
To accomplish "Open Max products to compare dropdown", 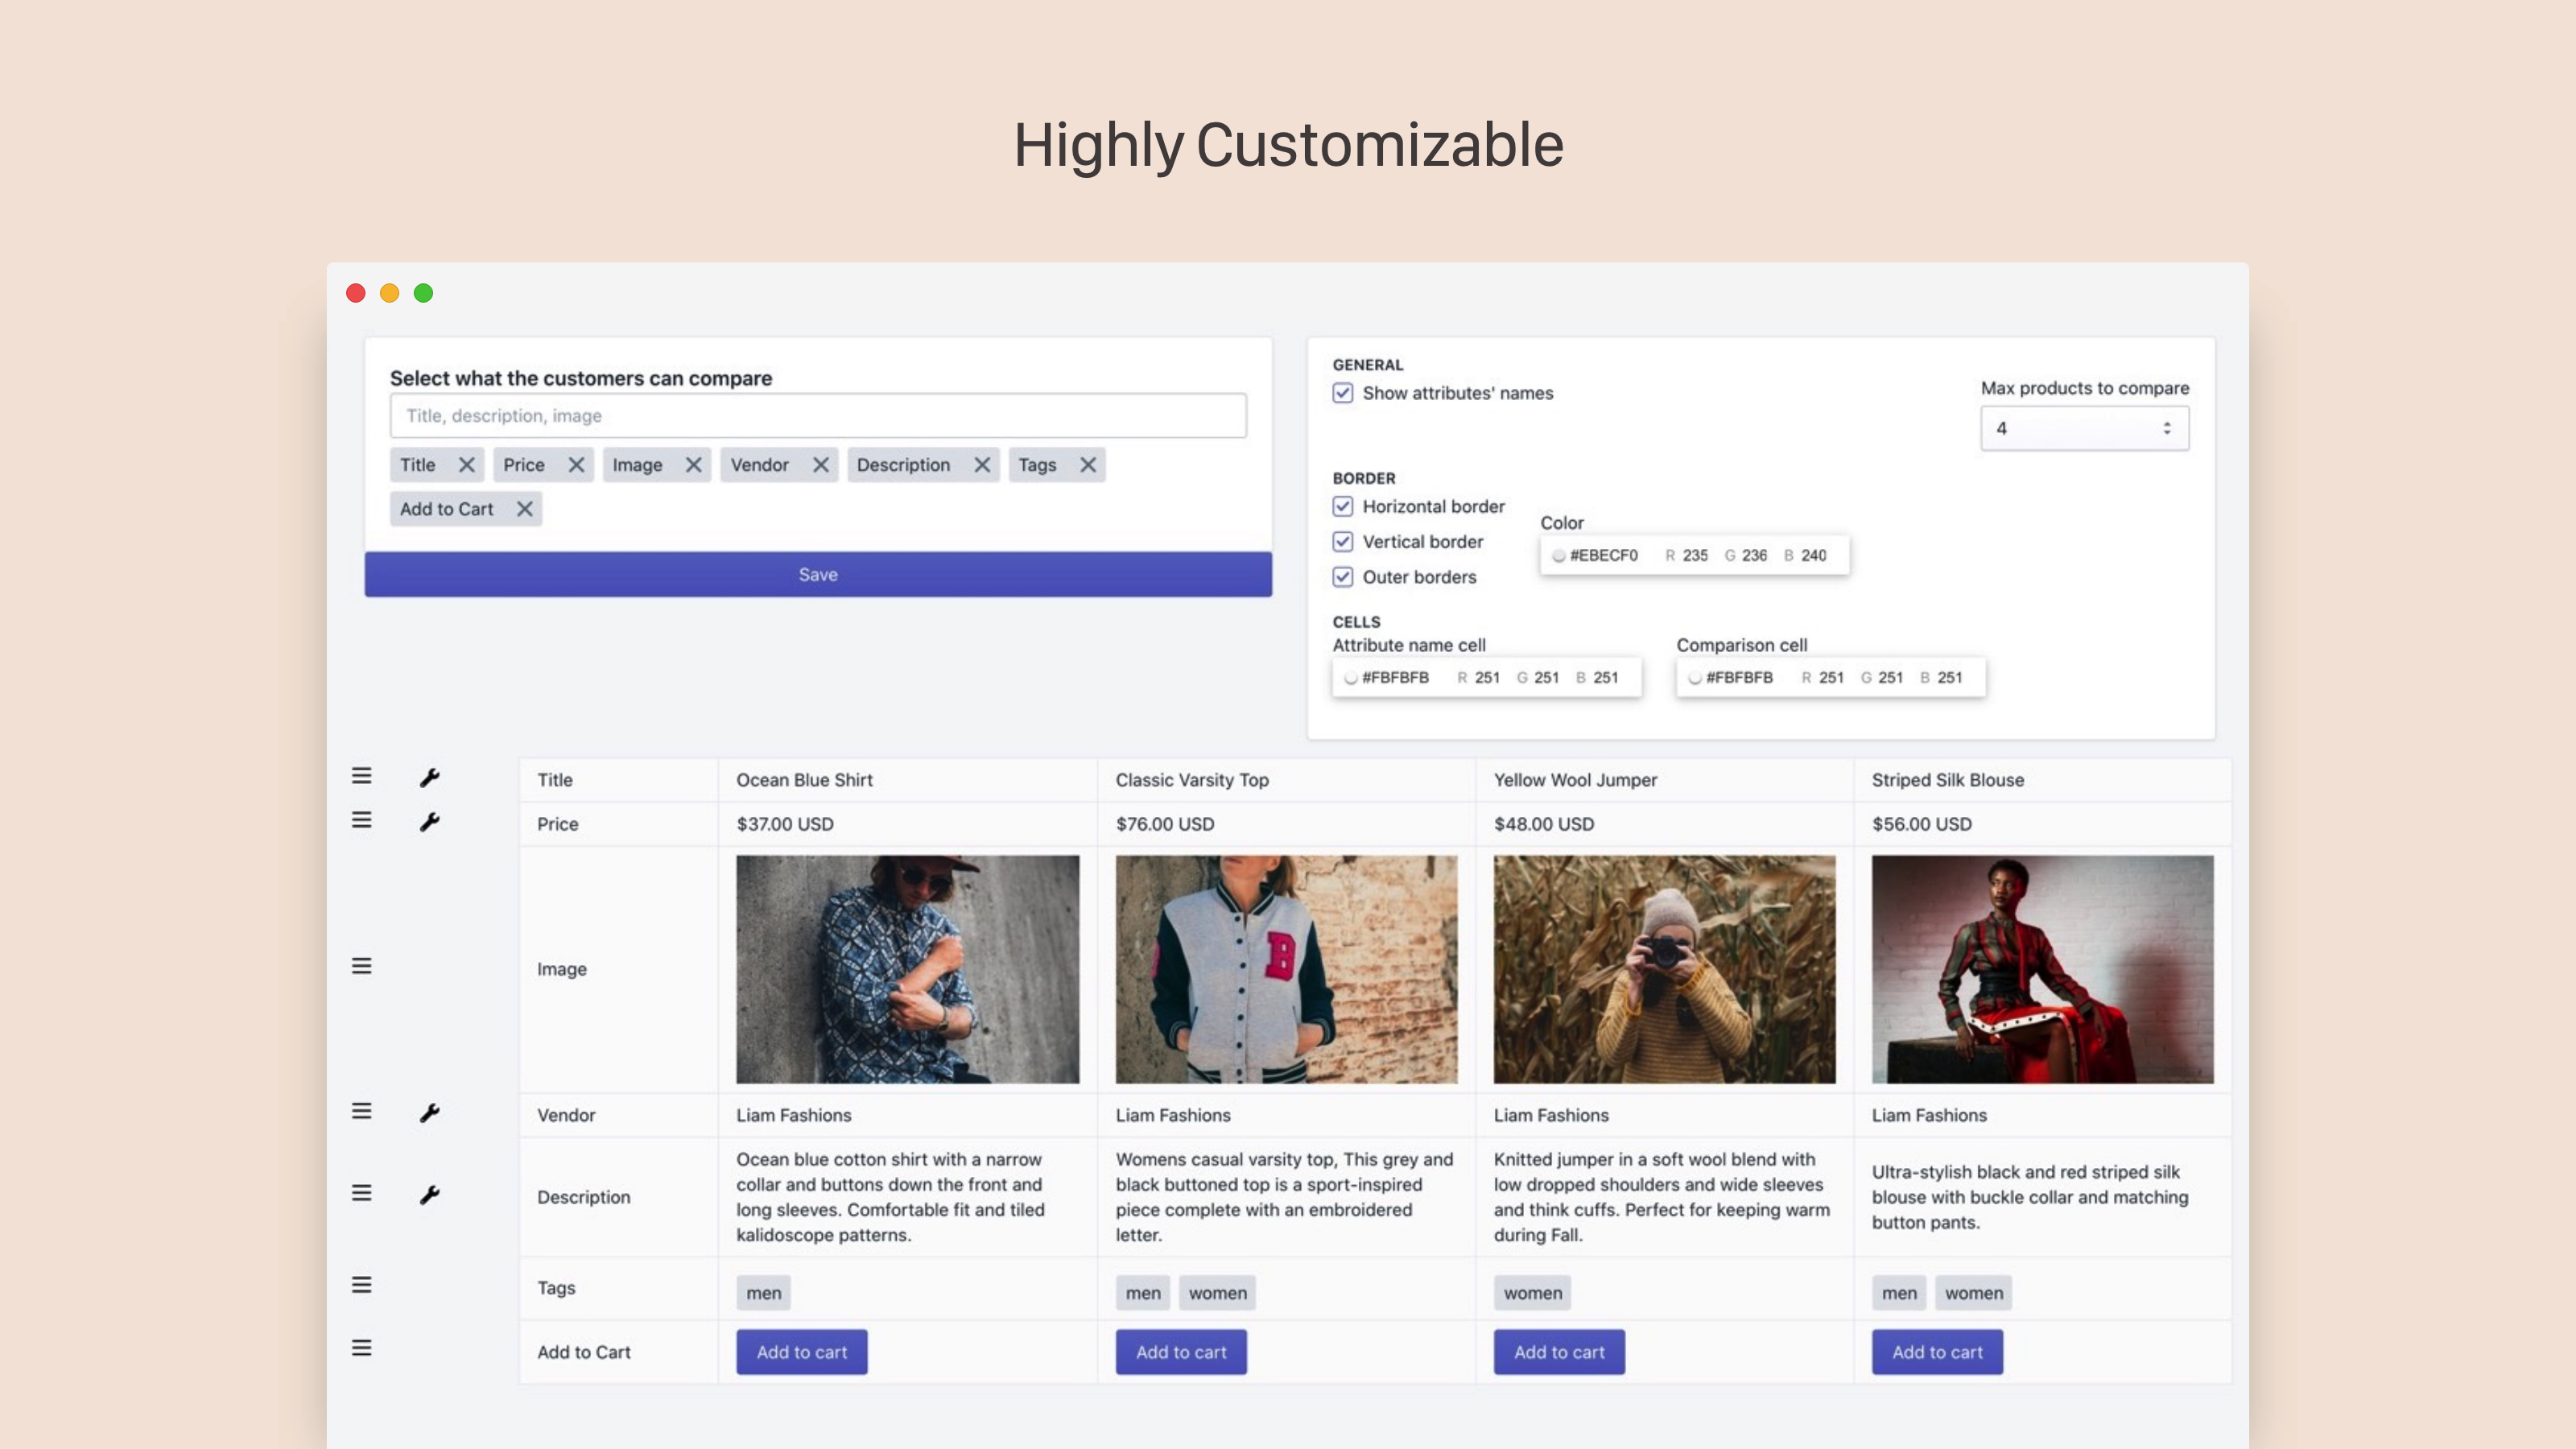I will point(2084,428).
